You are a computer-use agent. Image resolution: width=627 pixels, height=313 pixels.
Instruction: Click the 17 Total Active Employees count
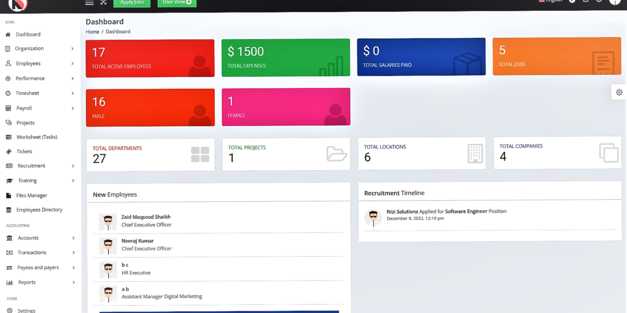(x=99, y=53)
